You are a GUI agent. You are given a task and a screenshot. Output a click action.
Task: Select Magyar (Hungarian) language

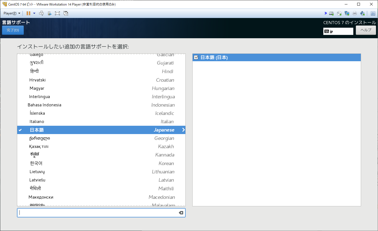(101, 88)
